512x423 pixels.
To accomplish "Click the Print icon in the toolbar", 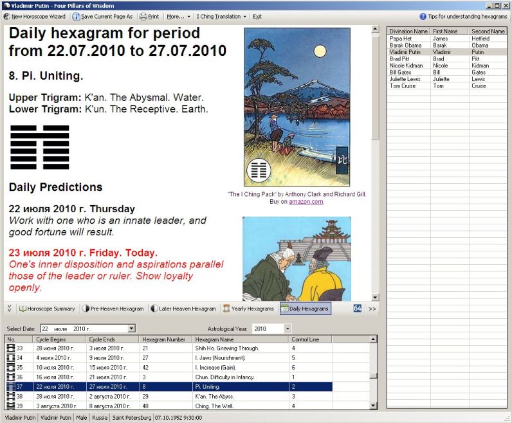I will tap(143, 16).
